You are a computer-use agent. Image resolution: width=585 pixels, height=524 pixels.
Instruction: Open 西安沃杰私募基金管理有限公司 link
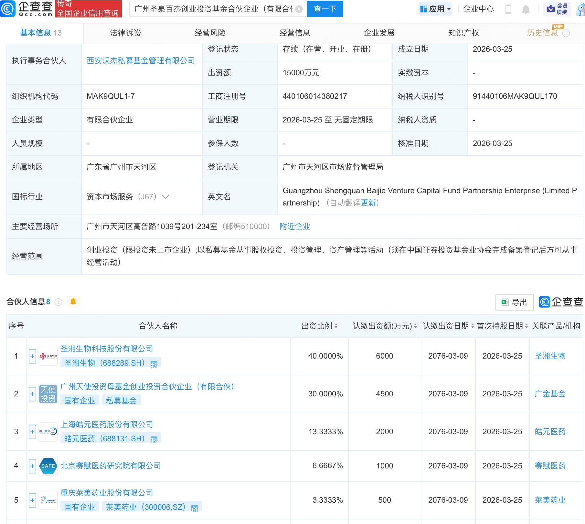pos(141,61)
